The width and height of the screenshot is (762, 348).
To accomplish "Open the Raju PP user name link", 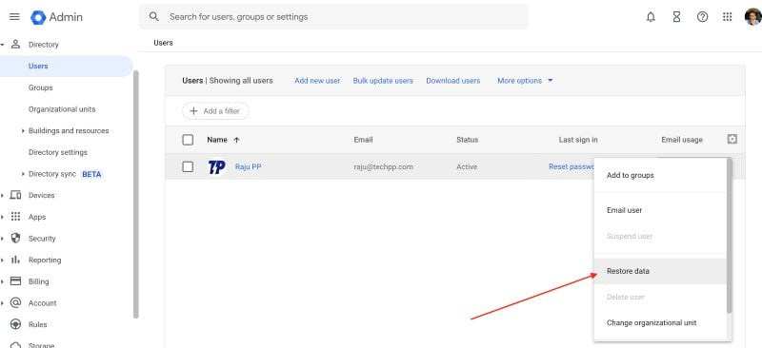I will click(x=249, y=166).
